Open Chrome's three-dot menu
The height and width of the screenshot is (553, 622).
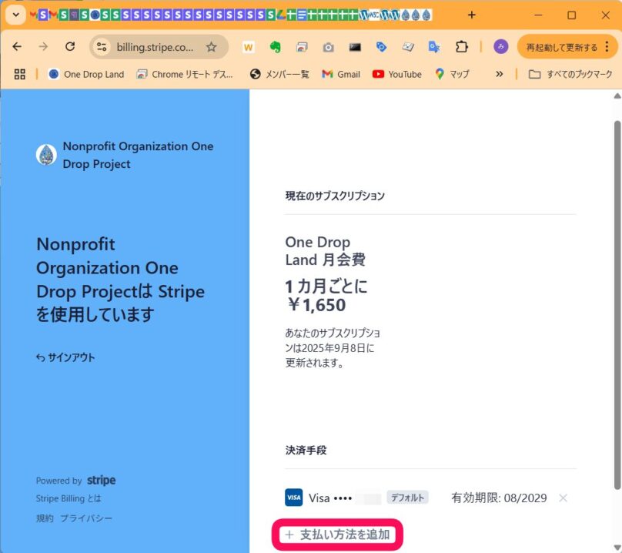607,47
